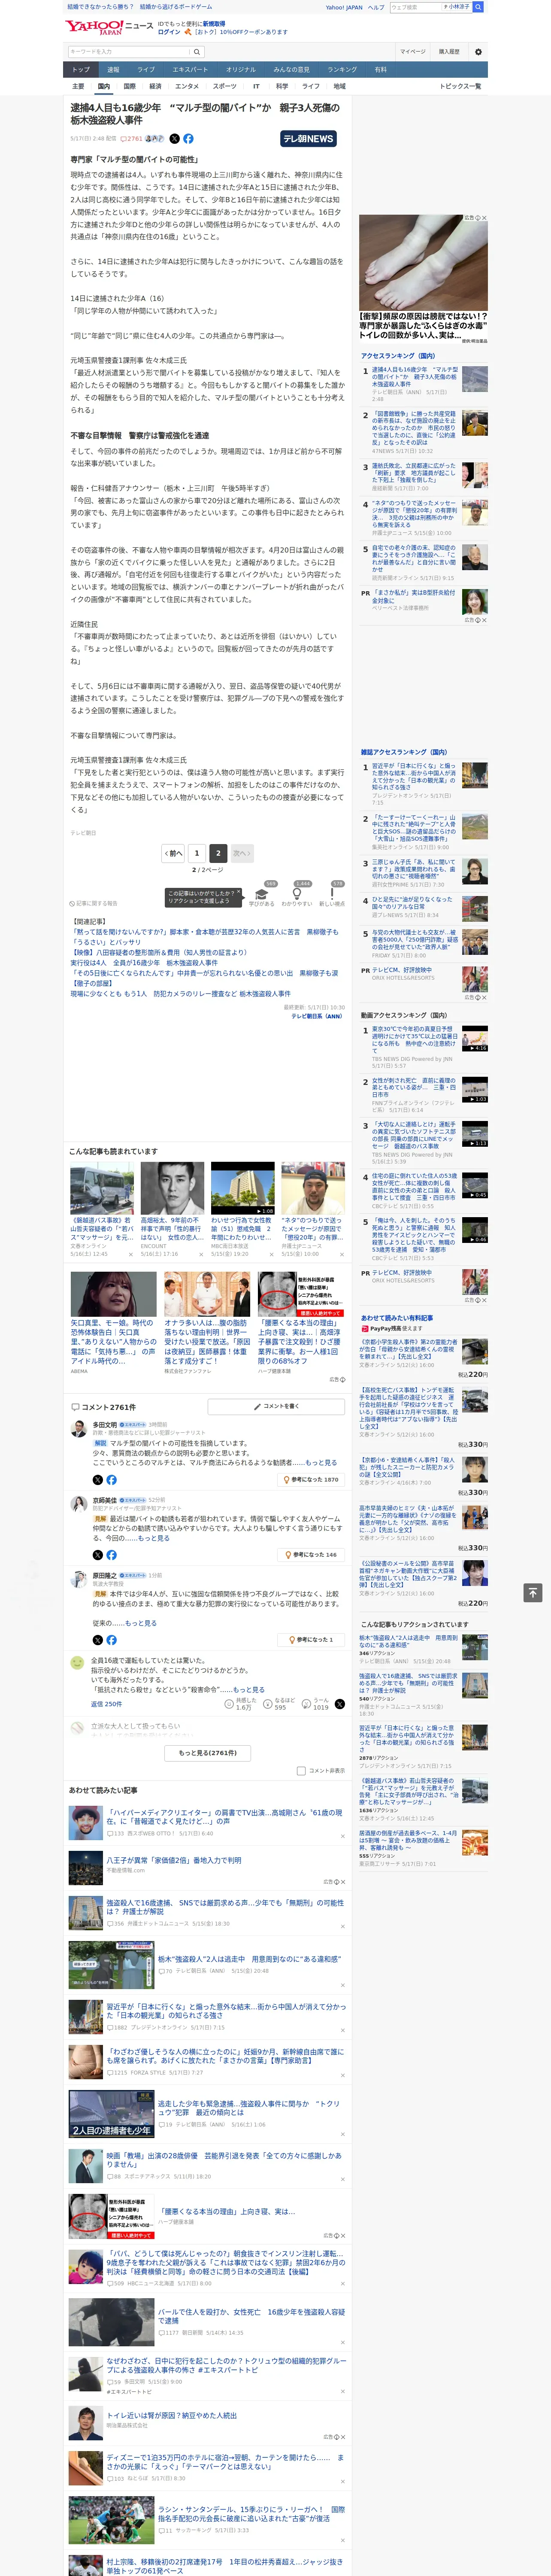Select the スポーツ category tab
The height and width of the screenshot is (2576, 551).
[225, 86]
